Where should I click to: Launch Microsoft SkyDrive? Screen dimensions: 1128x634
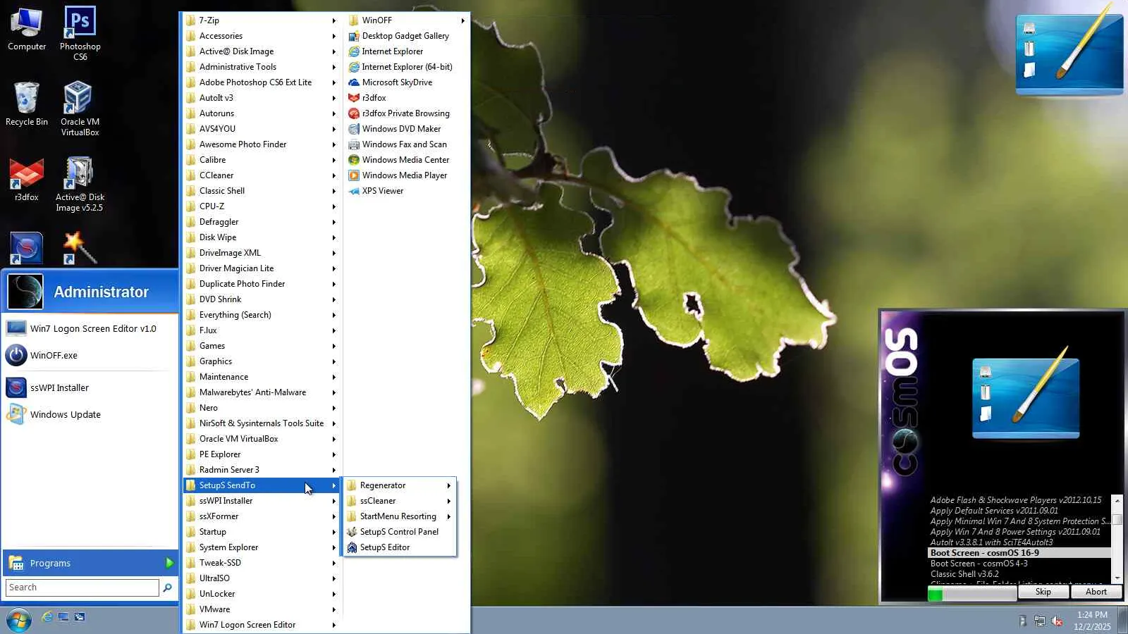point(397,82)
